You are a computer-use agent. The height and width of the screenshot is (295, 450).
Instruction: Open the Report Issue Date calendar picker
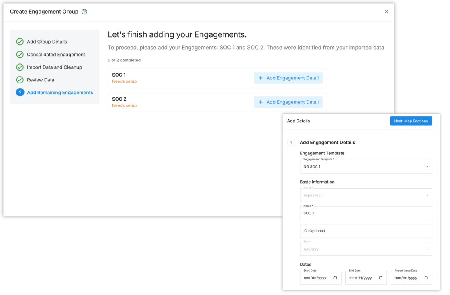426,277
